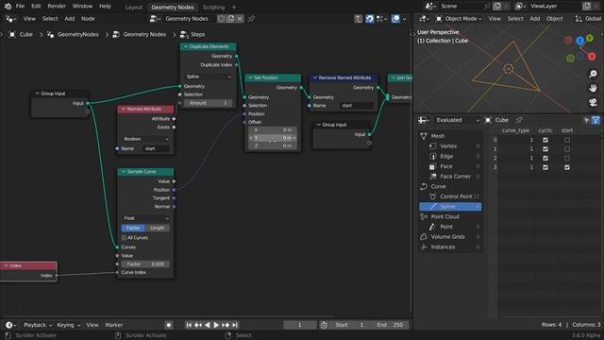Open 3D viewport editor type menu
This screenshot has height=340, width=604.
tap(425, 19)
